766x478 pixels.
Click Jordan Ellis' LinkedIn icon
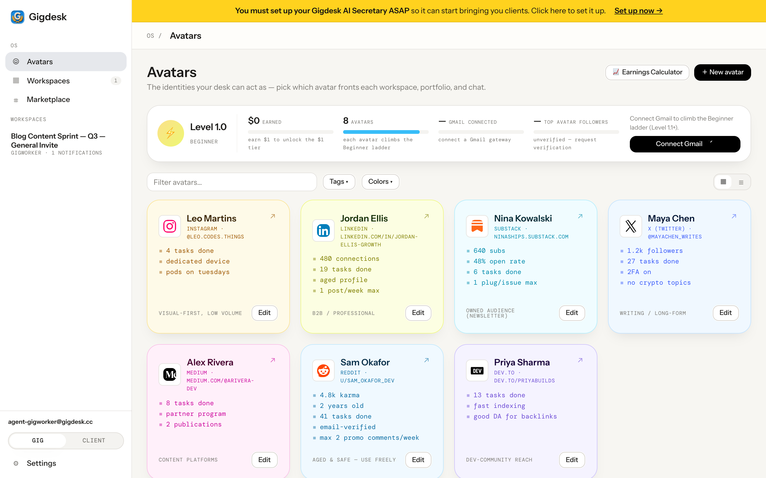[323, 230]
